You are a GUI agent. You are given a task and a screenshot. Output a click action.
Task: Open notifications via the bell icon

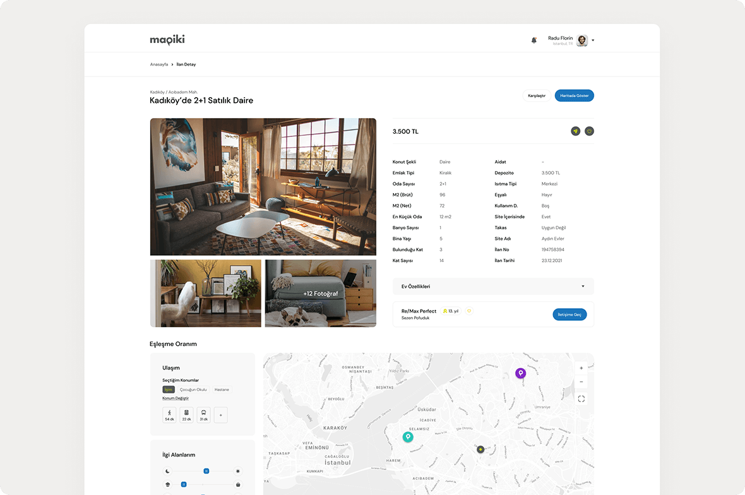point(533,39)
